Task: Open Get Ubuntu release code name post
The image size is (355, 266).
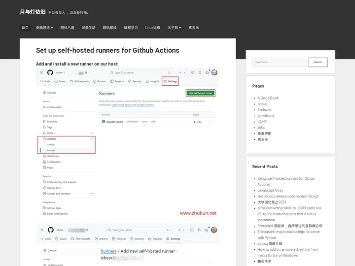Action: click(287, 196)
